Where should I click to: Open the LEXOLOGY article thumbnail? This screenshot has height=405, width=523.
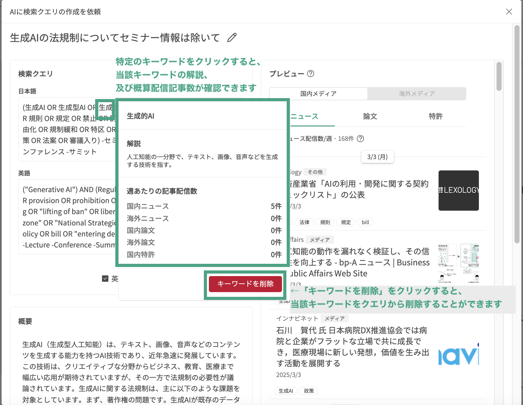[x=458, y=190]
